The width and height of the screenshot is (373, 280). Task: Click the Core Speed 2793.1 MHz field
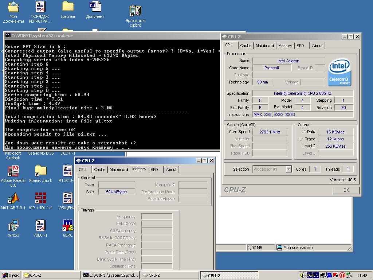pyautogui.click(x=270, y=132)
